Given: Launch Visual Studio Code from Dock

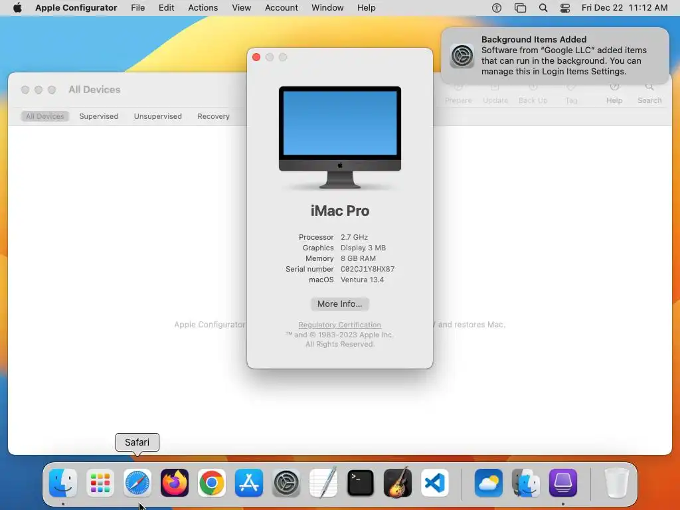Looking at the screenshot, I should (x=435, y=483).
